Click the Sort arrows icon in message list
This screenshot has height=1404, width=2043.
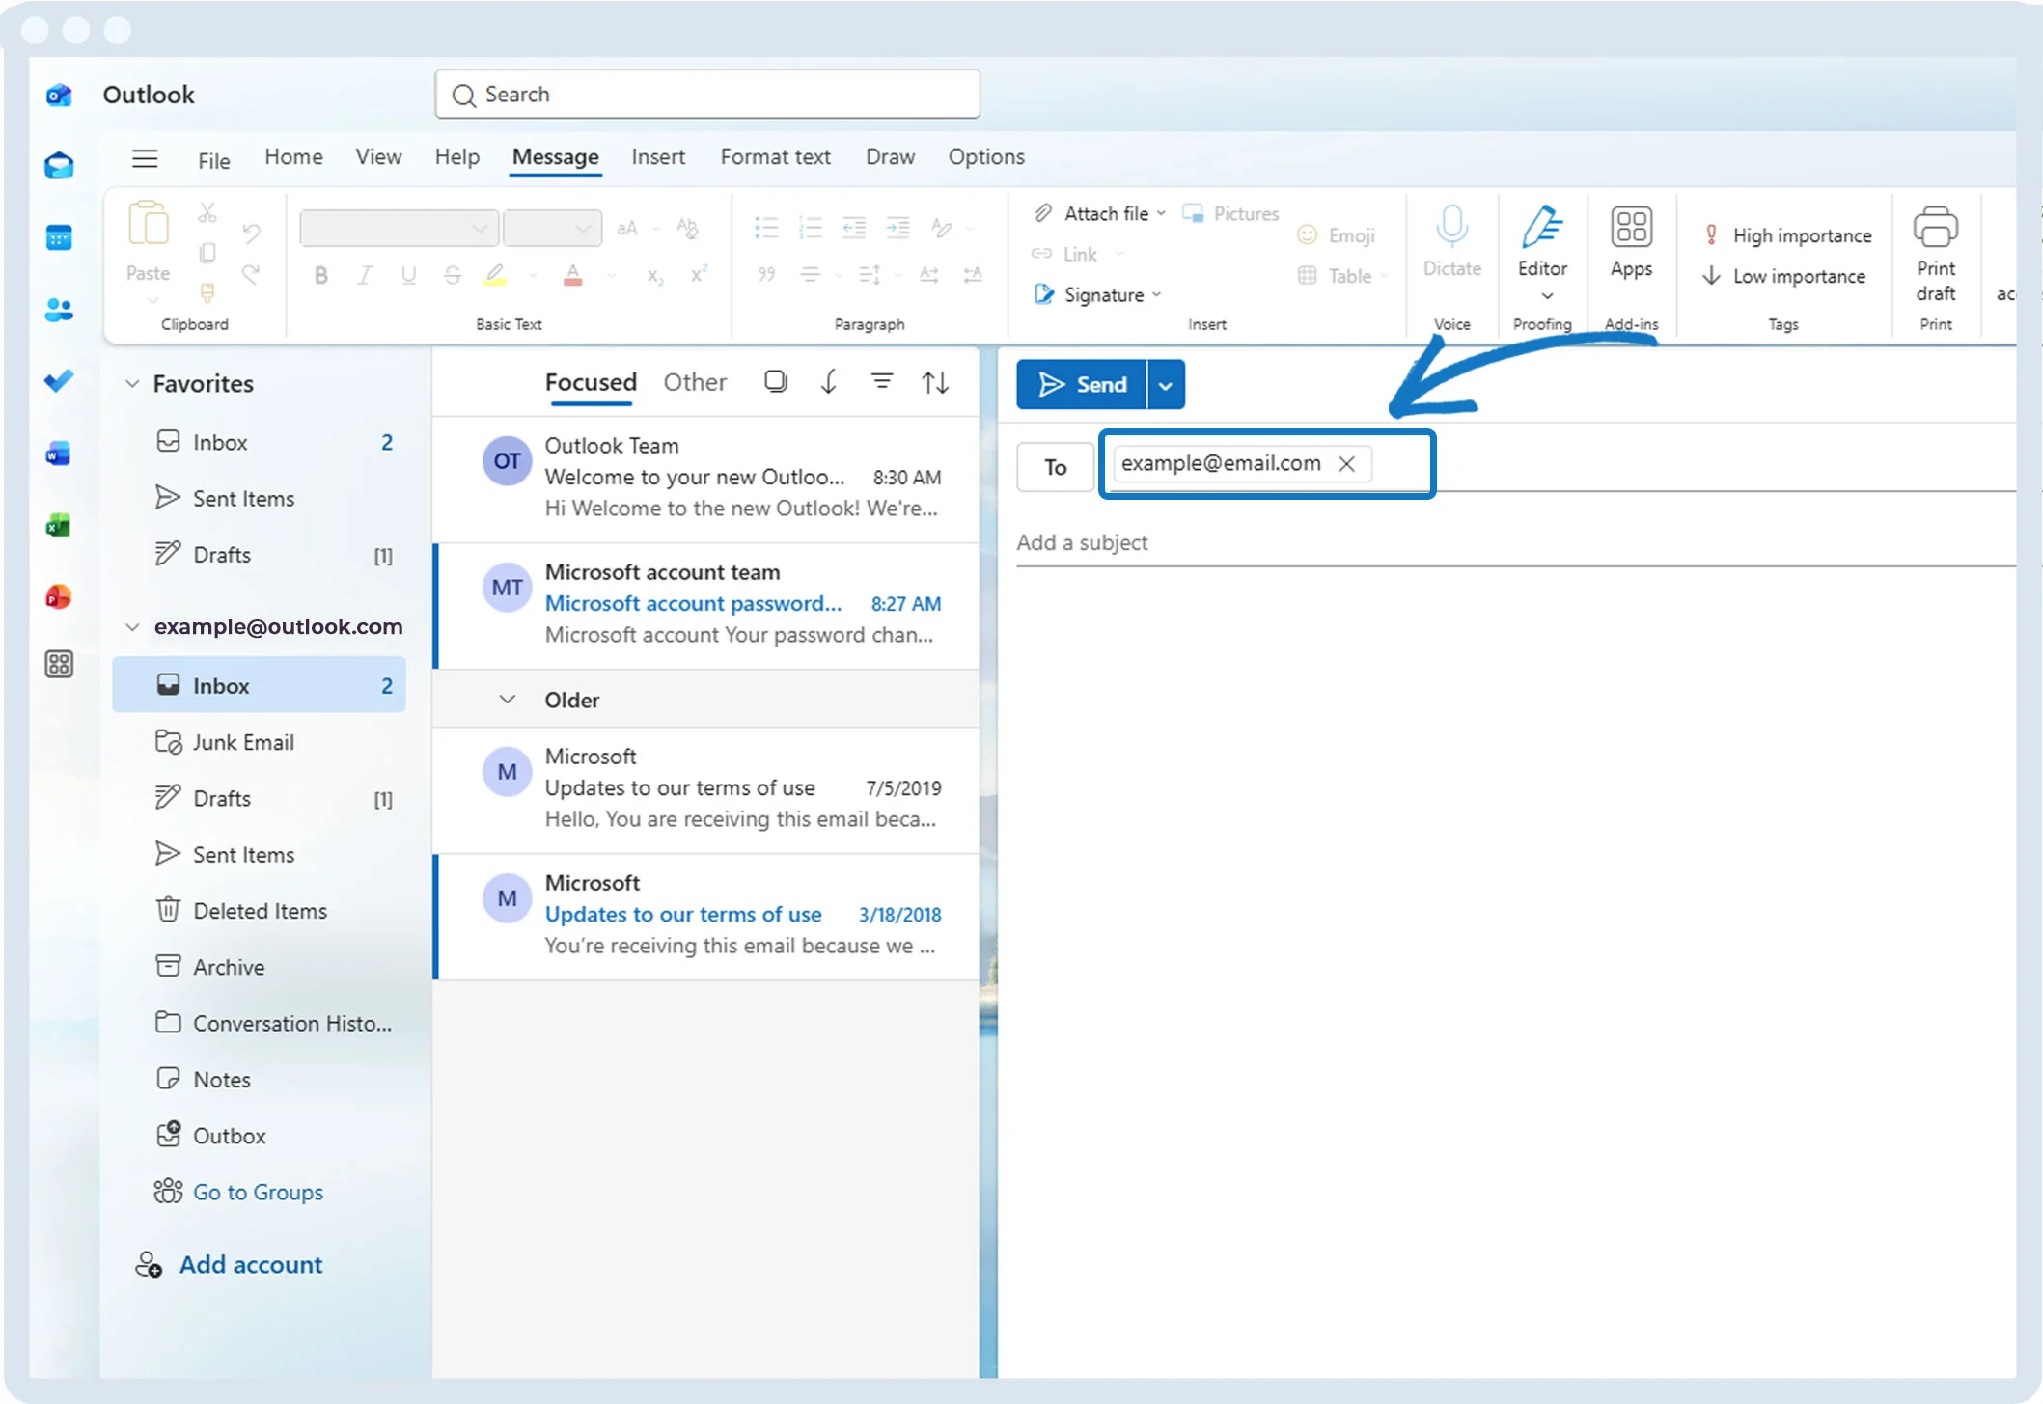935,383
